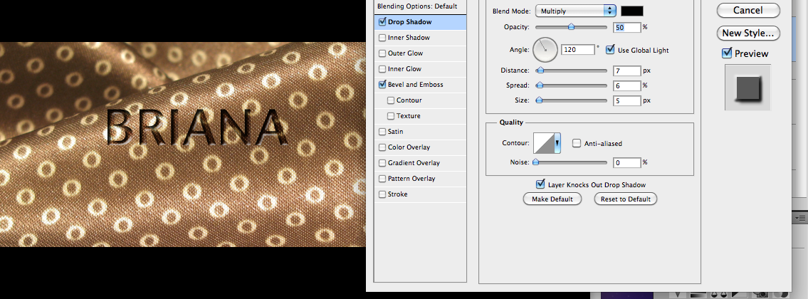808x299 pixels.
Task: Select Bevel and Emboss settings
Action: pyautogui.click(x=415, y=85)
